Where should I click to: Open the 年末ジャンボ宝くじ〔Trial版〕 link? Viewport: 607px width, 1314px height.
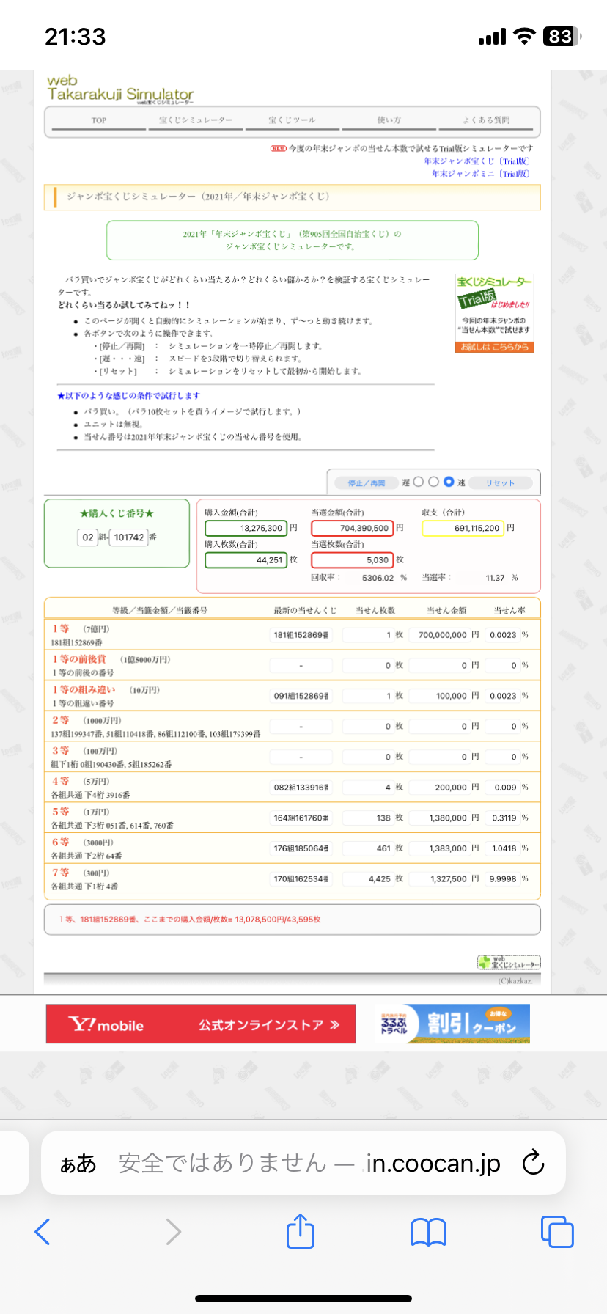pos(477,161)
